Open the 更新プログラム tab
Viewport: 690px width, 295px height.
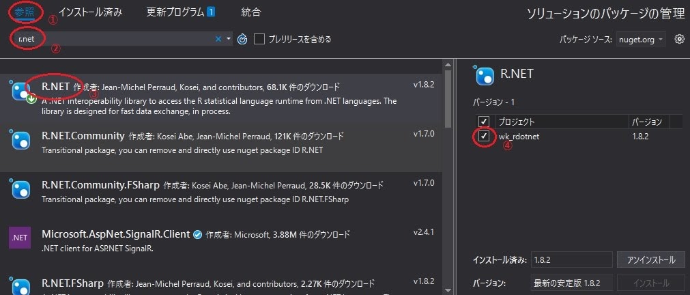(175, 12)
